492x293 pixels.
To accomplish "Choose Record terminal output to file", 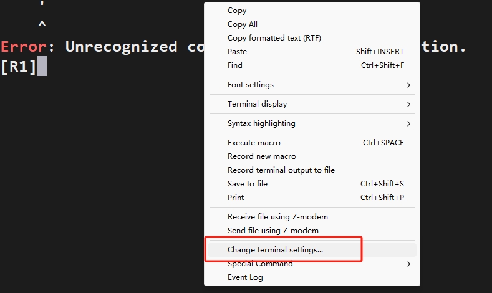I will (281, 170).
